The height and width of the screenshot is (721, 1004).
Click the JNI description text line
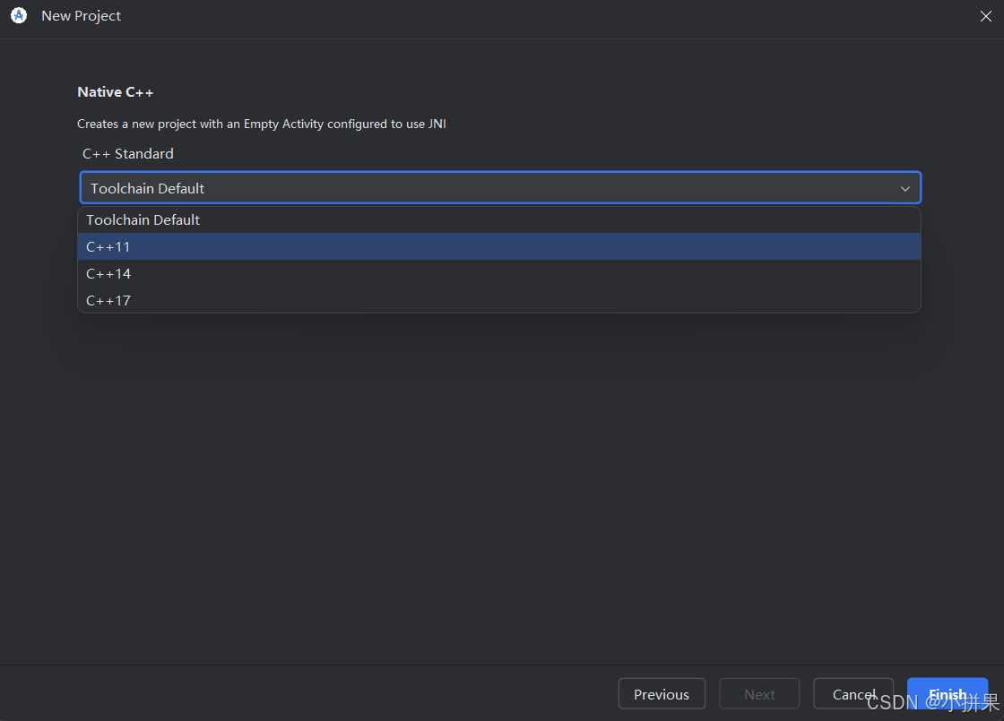[261, 124]
